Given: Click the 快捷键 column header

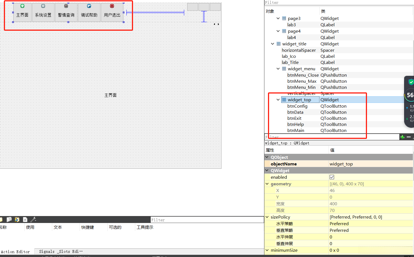Looking at the screenshot, I should tap(88, 227).
